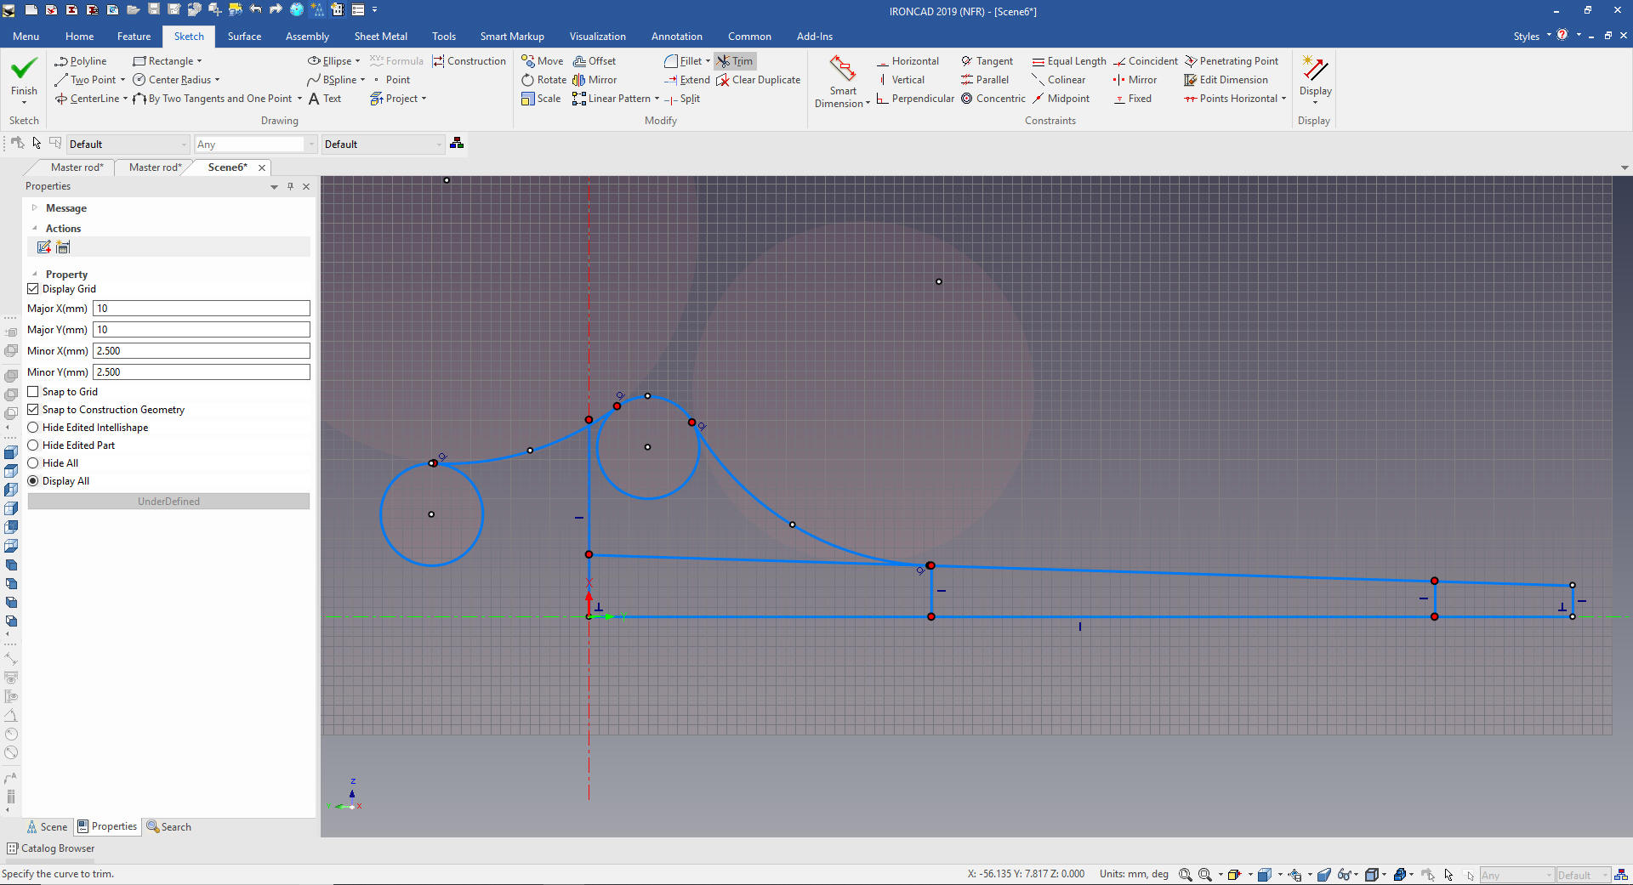1633x885 pixels.
Task: Open the Points Horizontal dropdown arrow
Action: pyautogui.click(x=1283, y=99)
